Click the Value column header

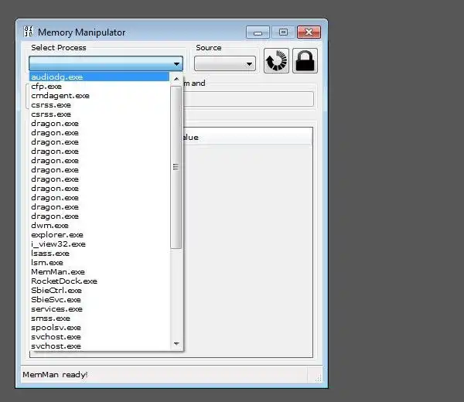247,138
